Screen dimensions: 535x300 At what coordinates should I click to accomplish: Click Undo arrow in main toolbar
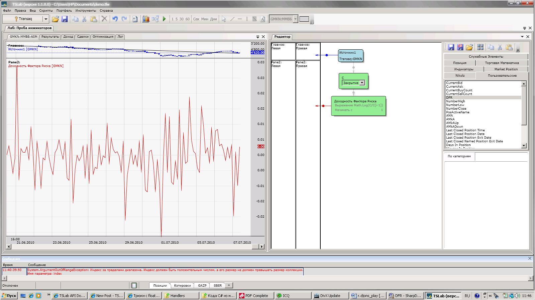point(115,19)
